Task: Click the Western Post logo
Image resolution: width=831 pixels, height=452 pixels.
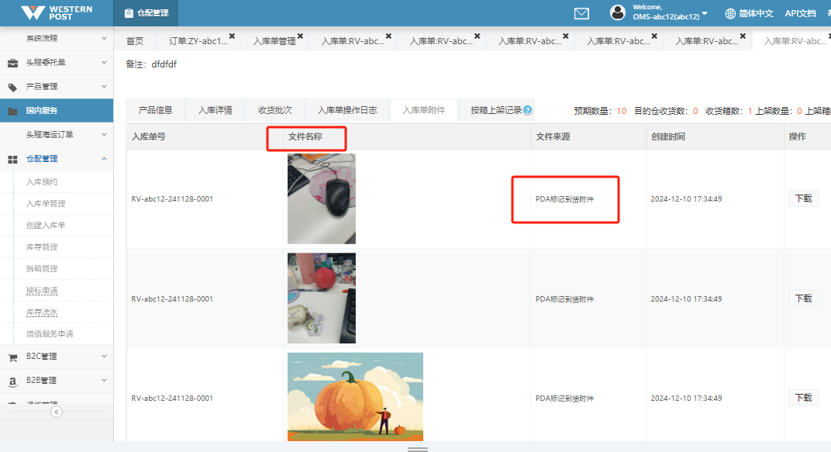Action: [x=56, y=12]
